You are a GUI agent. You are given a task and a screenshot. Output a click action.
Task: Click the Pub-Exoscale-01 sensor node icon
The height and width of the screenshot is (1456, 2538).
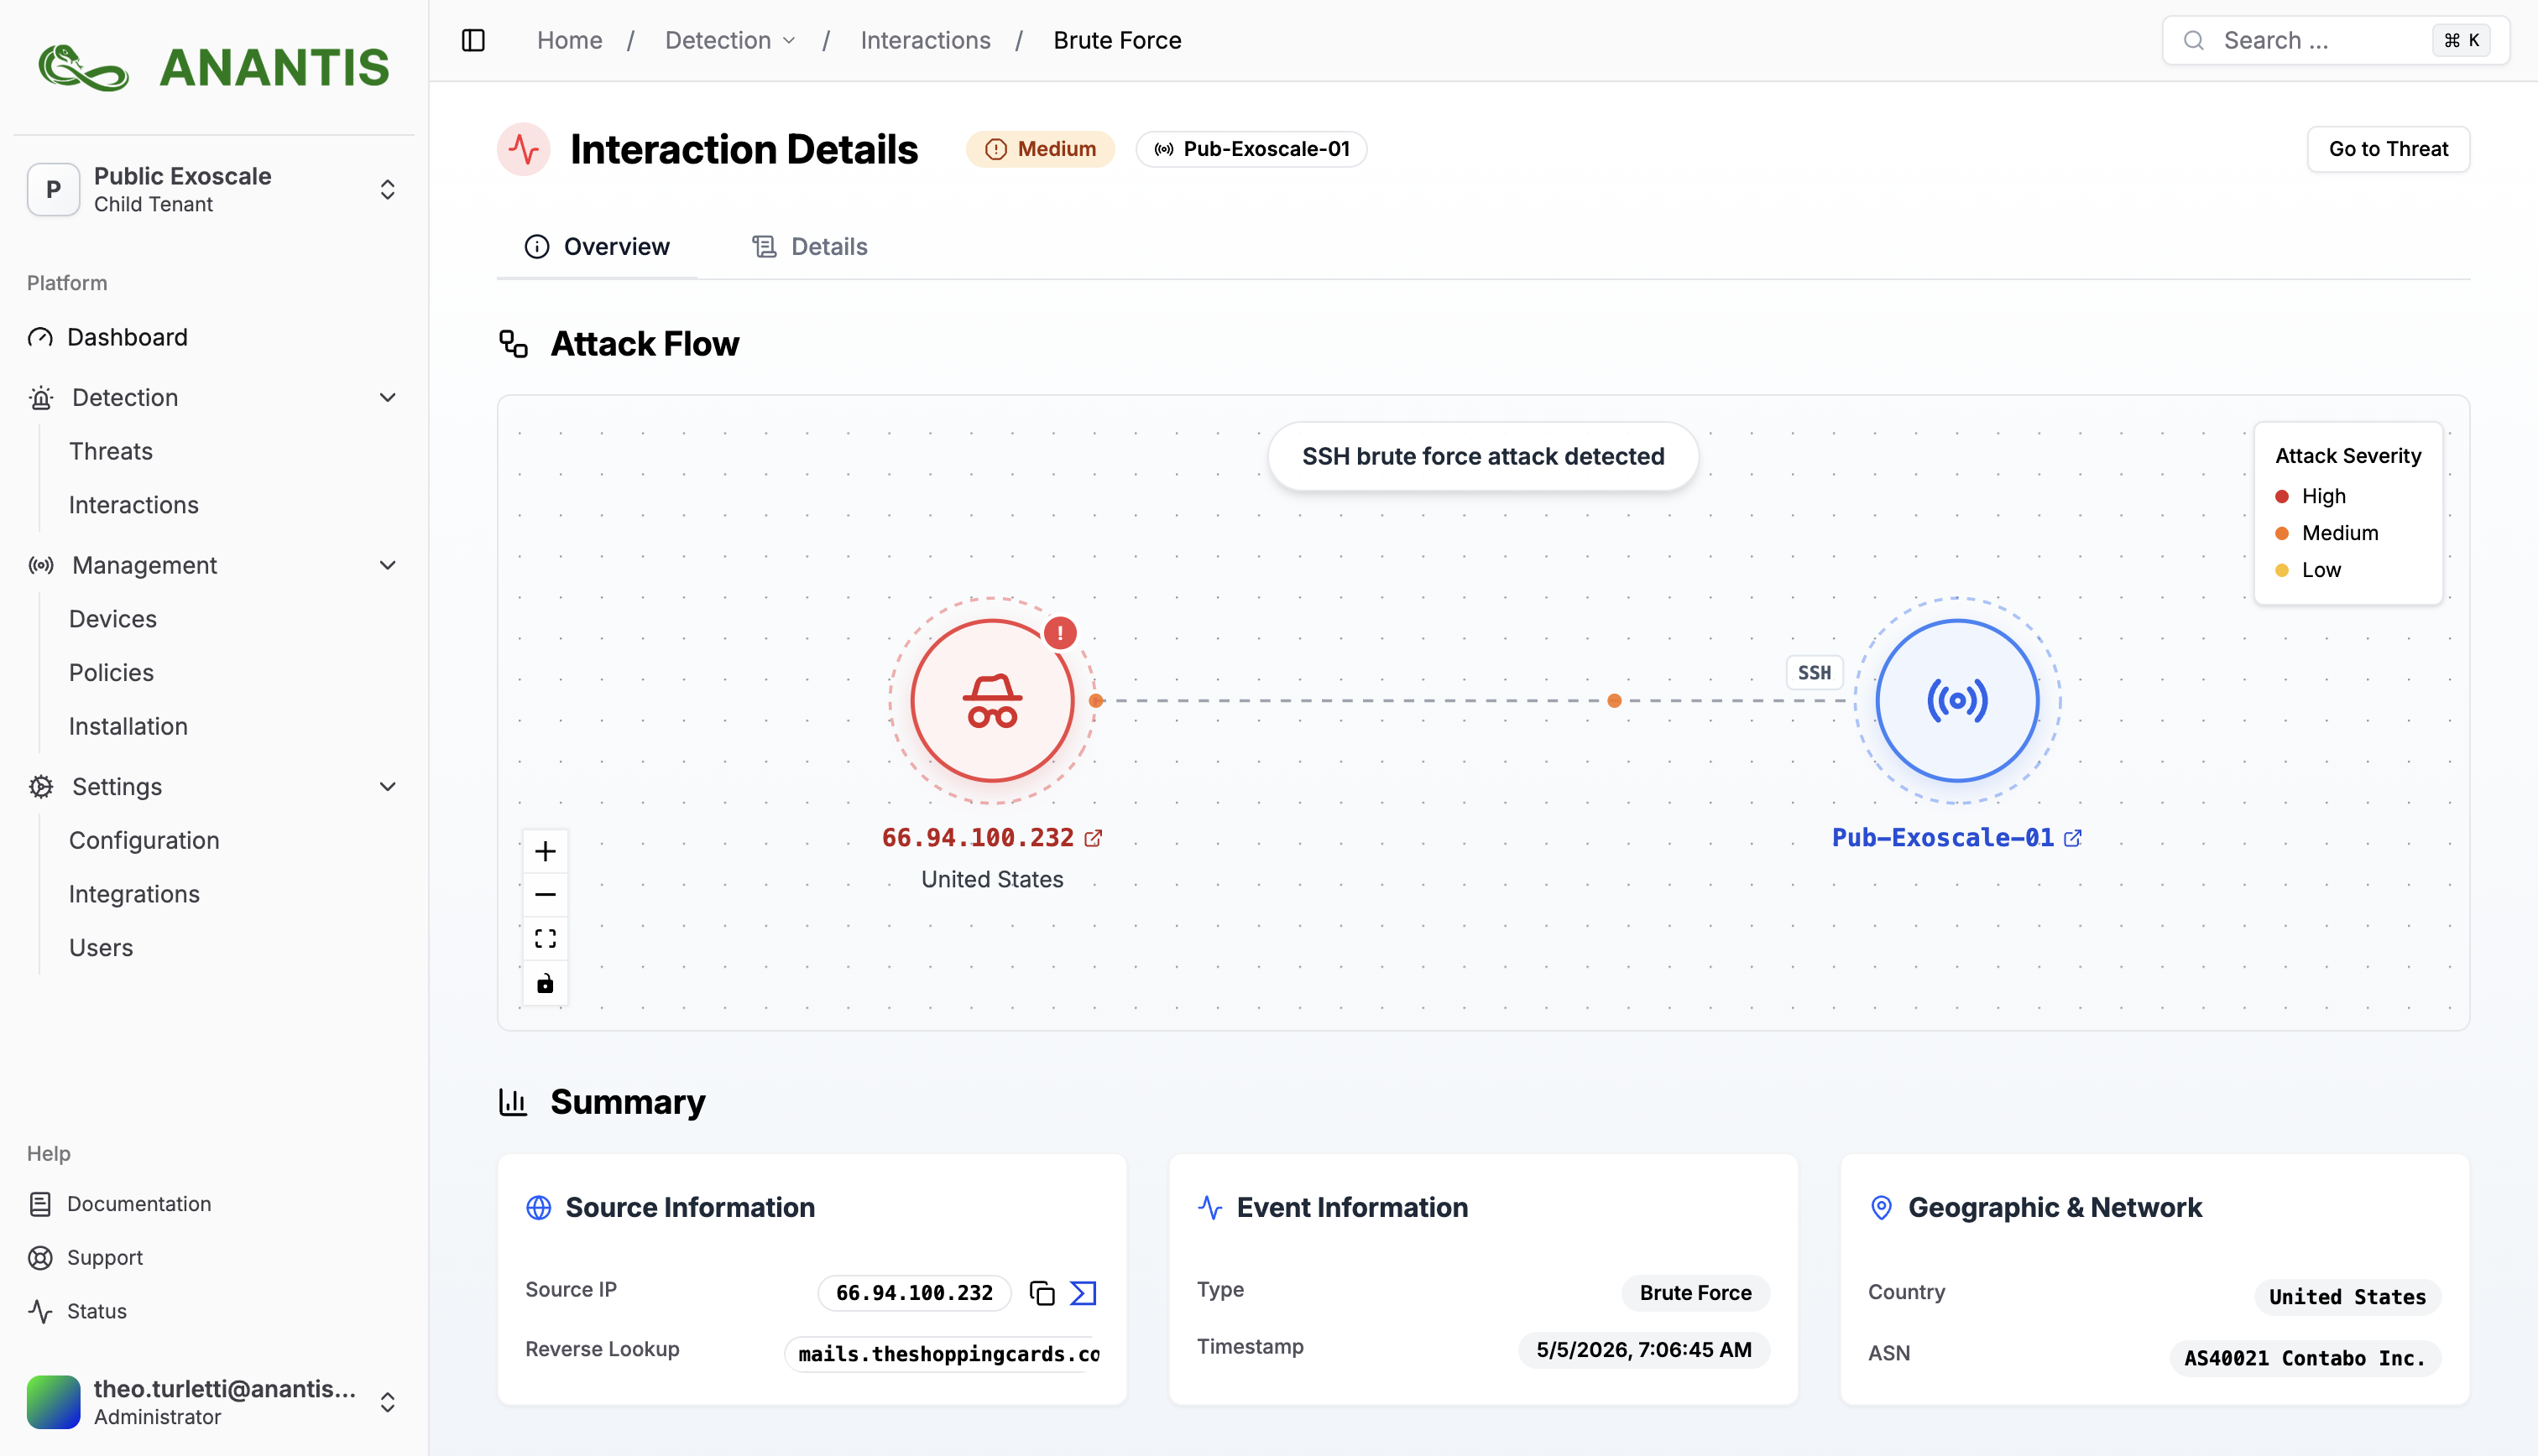click(x=1956, y=700)
